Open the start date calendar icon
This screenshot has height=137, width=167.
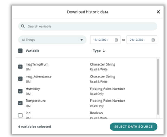pos(116,40)
